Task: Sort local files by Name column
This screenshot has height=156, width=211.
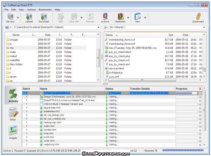Action: point(16,35)
